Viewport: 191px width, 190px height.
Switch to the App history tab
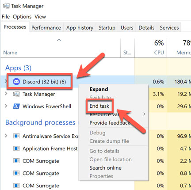[x=80, y=28]
